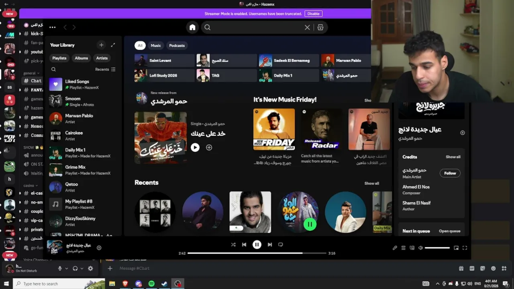514x289 pixels.
Task: Show all Recents
Action: click(x=371, y=183)
